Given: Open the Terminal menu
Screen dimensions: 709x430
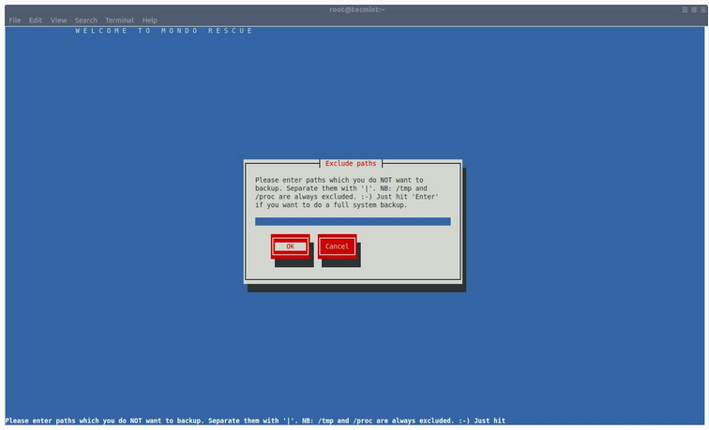Looking at the screenshot, I should pos(119,20).
